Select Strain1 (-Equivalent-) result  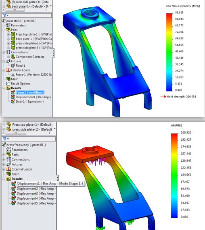[x=29, y=101]
